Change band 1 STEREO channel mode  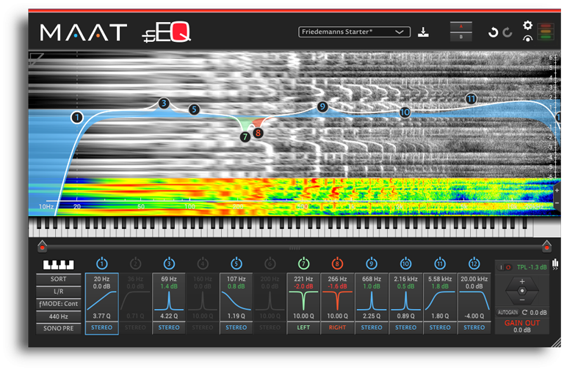pos(101,327)
